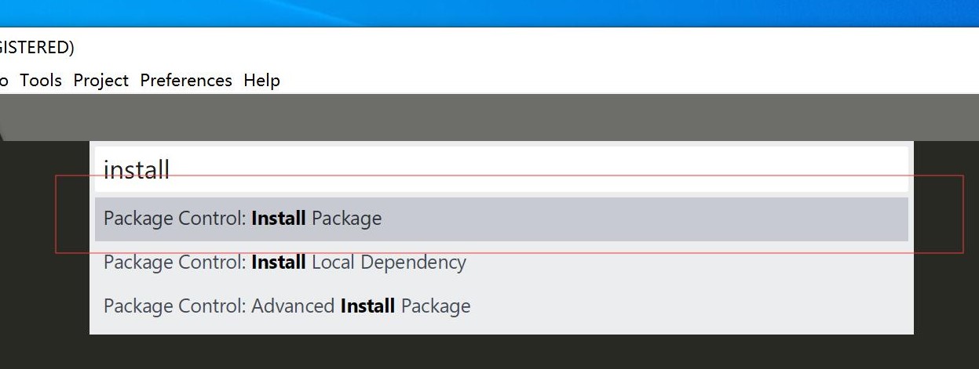Click bold "Install" in the Local Dependency result
The width and height of the screenshot is (979, 369).
click(279, 262)
